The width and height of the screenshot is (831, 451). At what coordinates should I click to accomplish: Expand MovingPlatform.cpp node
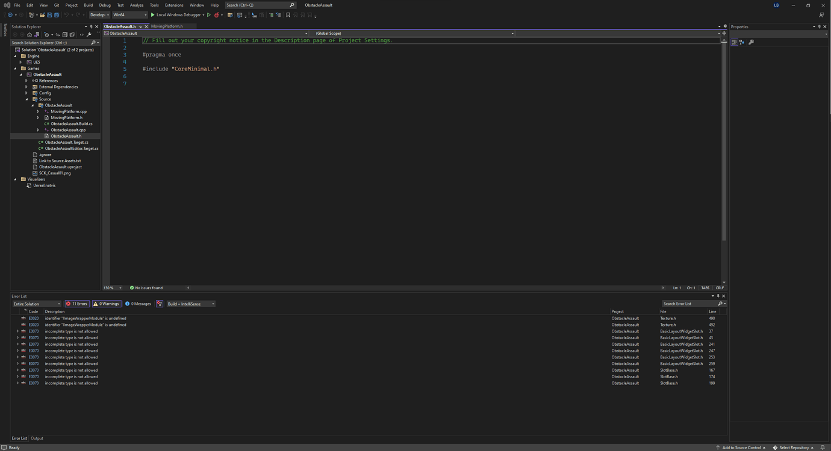coord(38,111)
